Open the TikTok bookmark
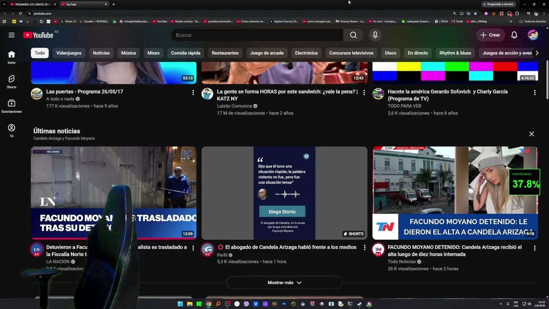 click(x=441, y=21)
